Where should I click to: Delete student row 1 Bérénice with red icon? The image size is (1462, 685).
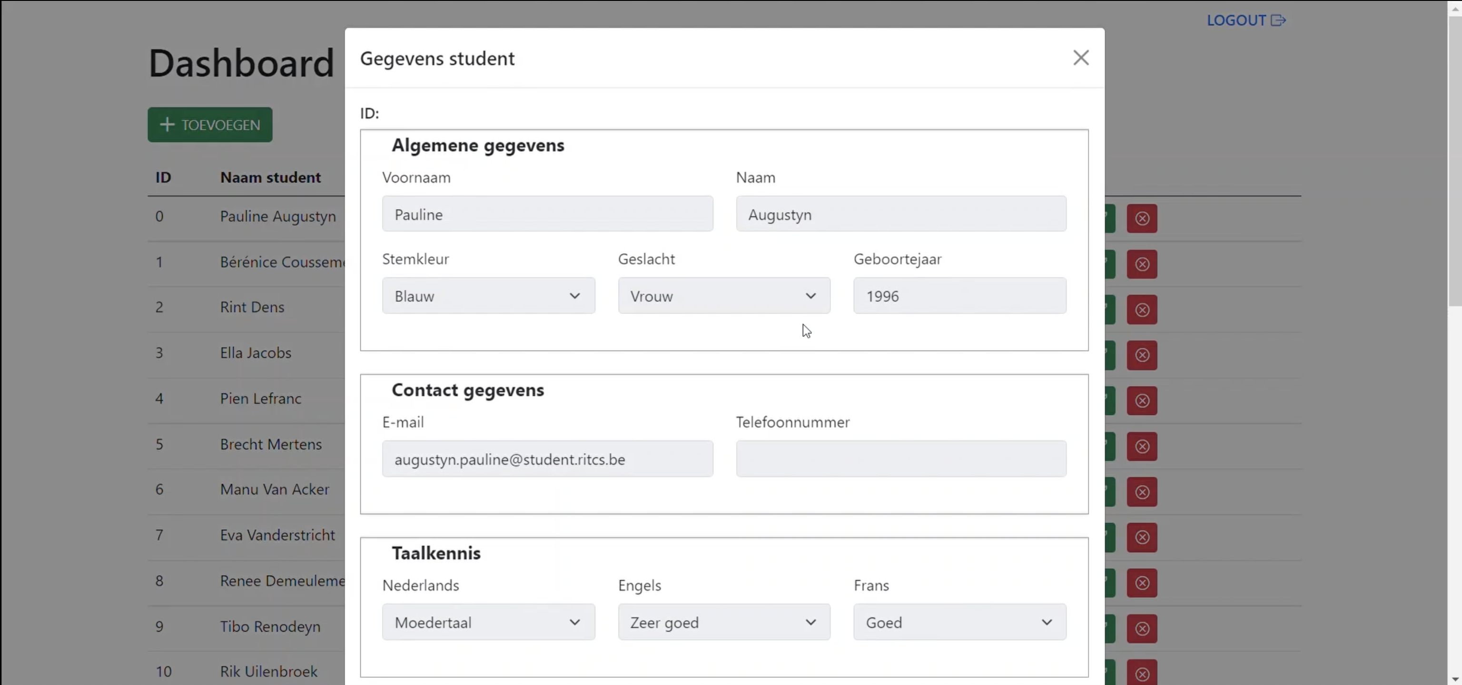click(x=1142, y=264)
